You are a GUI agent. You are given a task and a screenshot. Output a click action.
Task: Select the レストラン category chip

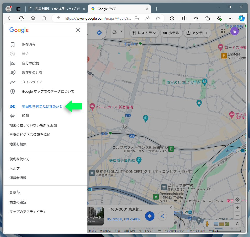point(144,33)
